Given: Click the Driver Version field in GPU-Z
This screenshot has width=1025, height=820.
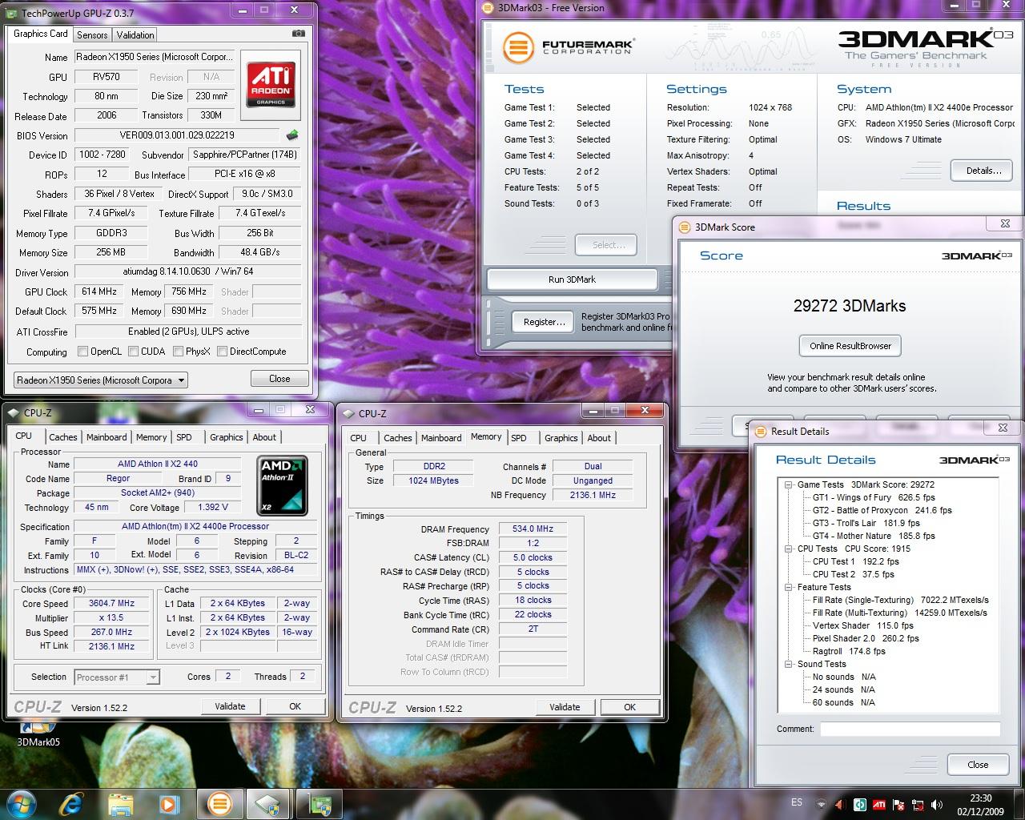Looking at the screenshot, I should (188, 271).
